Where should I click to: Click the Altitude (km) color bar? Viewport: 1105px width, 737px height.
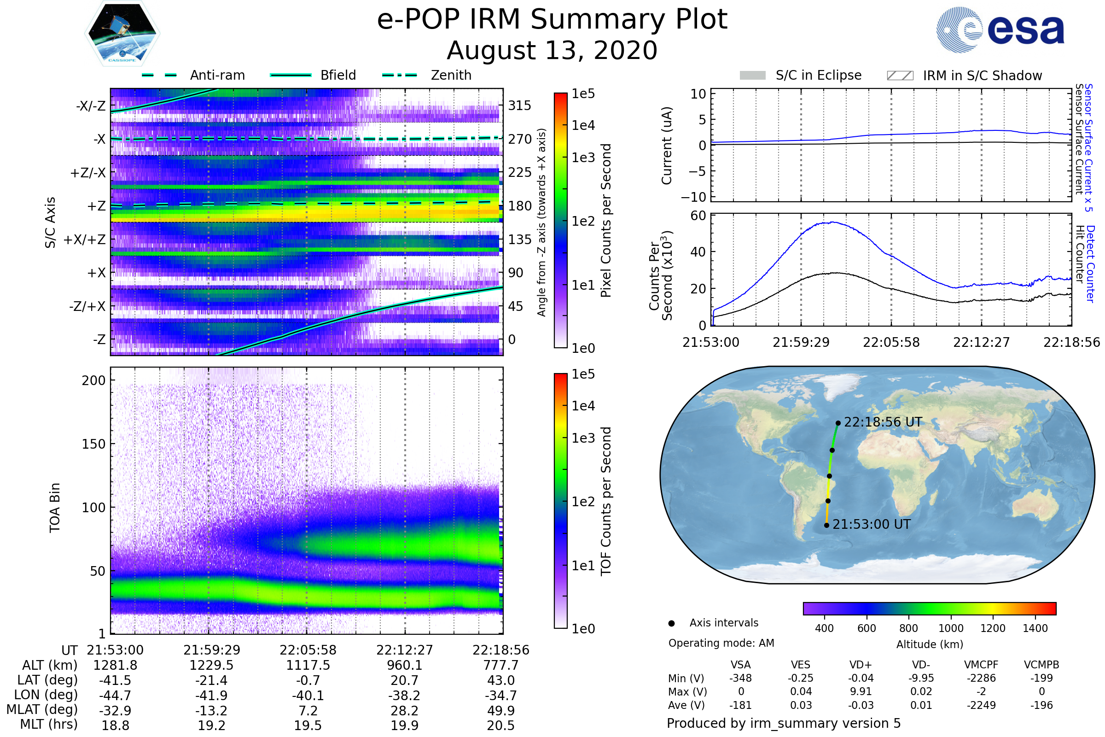pyautogui.click(x=929, y=608)
